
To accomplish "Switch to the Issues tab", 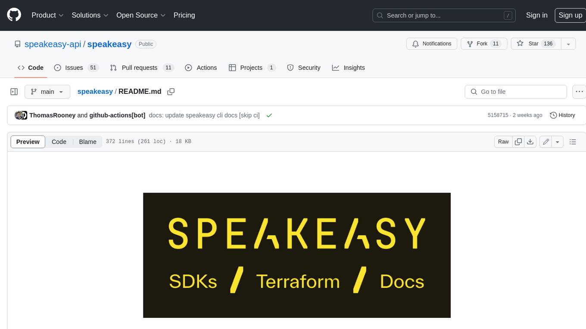I will point(76,68).
